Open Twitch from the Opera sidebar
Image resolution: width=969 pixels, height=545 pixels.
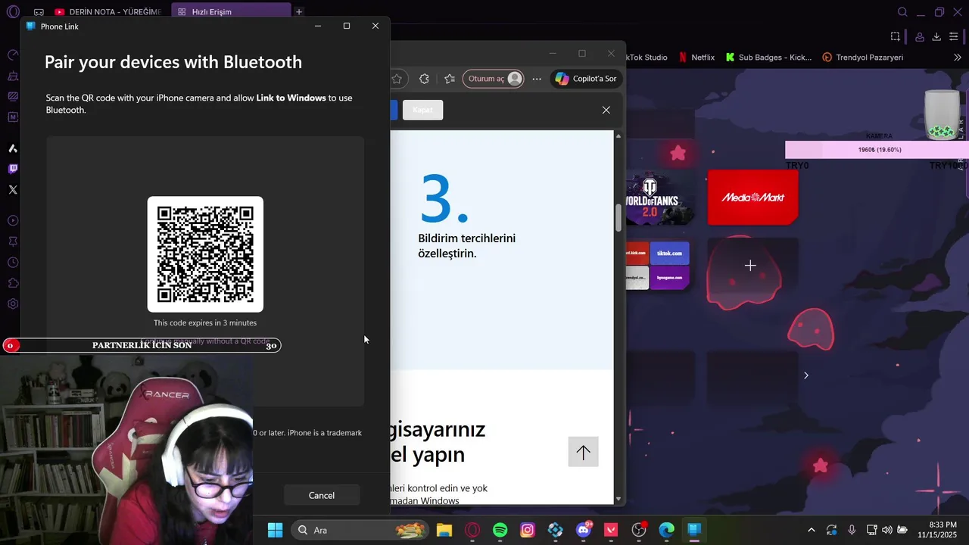(13, 169)
